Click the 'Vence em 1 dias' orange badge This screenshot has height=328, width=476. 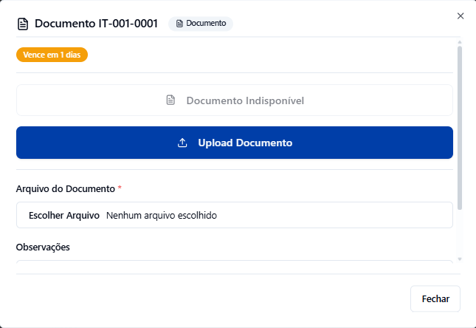click(52, 55)
